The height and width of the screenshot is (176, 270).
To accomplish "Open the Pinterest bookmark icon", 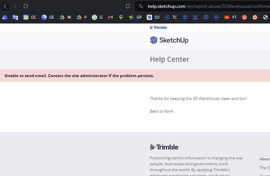I will click(x=245, y=17).
